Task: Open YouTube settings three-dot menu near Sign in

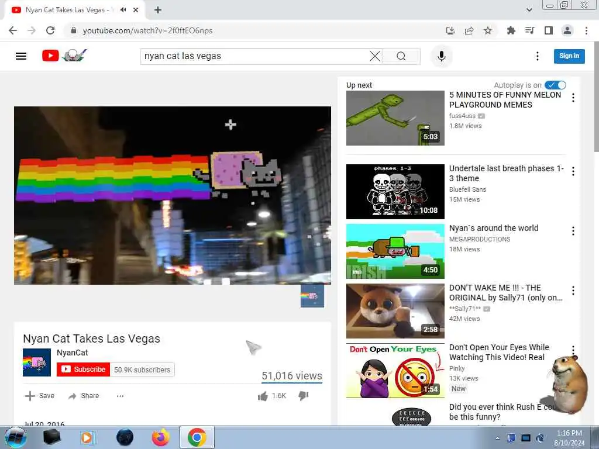Action: coord(538,56)
